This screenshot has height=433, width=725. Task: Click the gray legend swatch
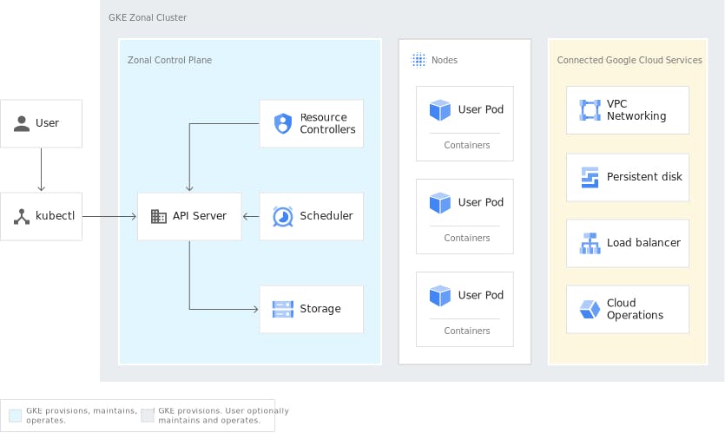pyautogui.click(x=148, y=415)
